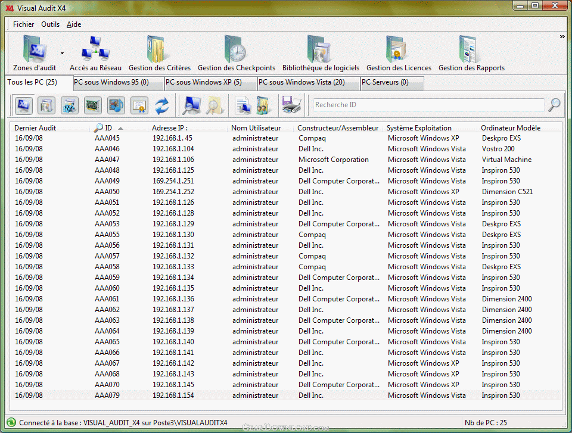The width and height of the screenshot is (572, 433).
Task: Open the Outils menu
Action: 50,24
